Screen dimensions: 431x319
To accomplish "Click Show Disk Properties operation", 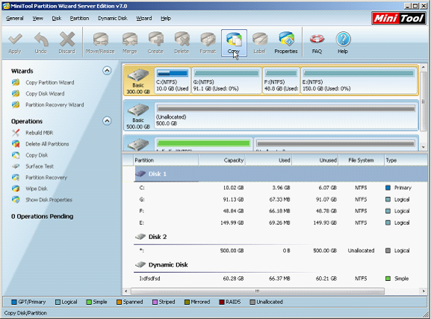I will tap(49, 199).
